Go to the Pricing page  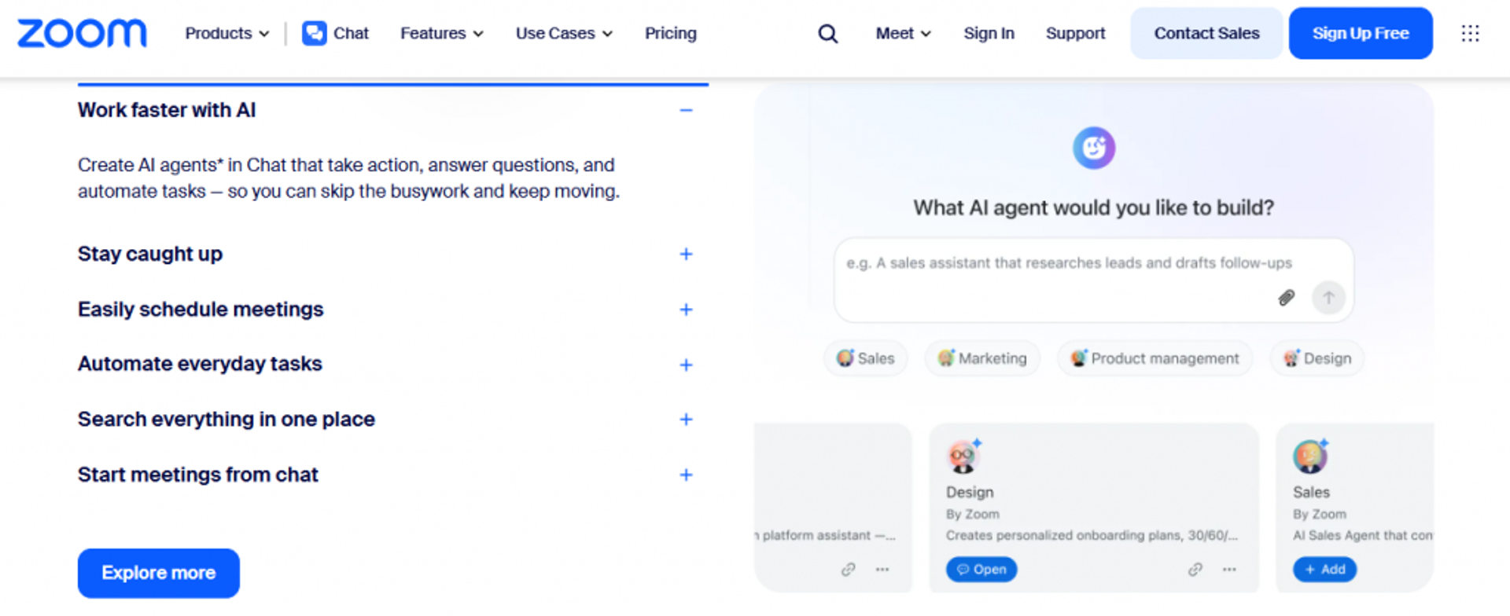[671, 33]
